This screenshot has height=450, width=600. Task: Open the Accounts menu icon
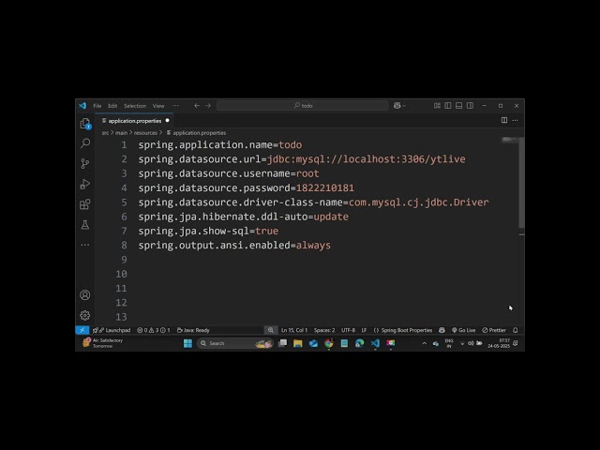pos(85,295)
